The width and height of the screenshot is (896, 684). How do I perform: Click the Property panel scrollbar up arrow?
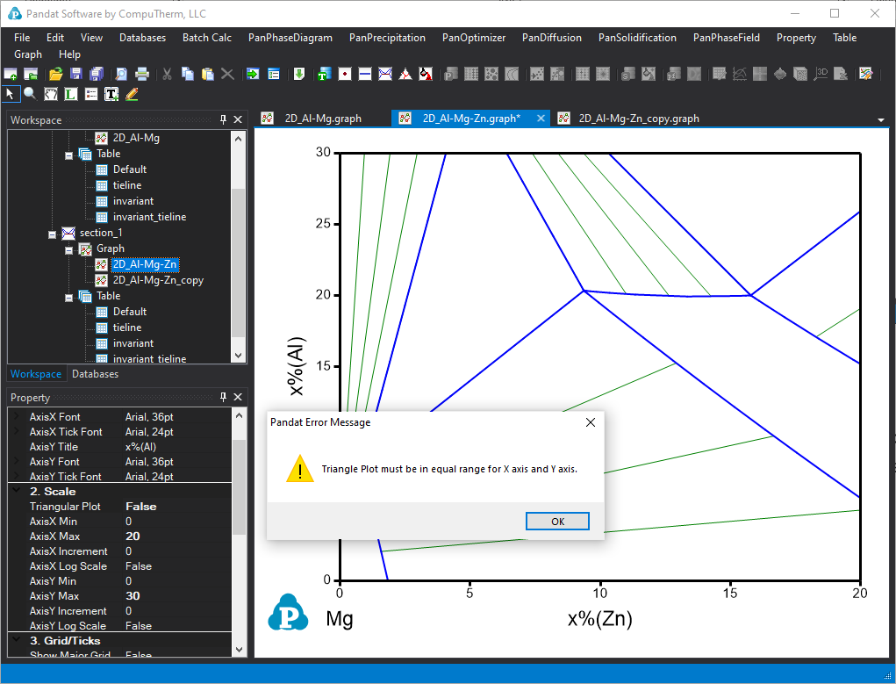coord(239,415)
